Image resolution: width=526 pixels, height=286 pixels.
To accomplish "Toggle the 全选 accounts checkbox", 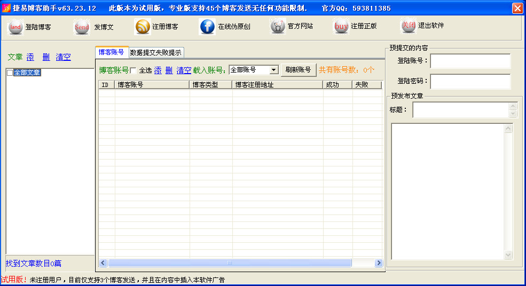I will click(133, 70).
